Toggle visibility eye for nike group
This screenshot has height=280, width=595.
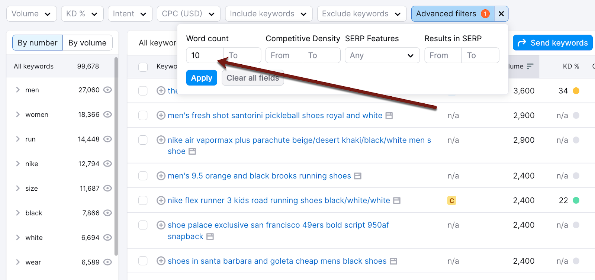[107, 164]
